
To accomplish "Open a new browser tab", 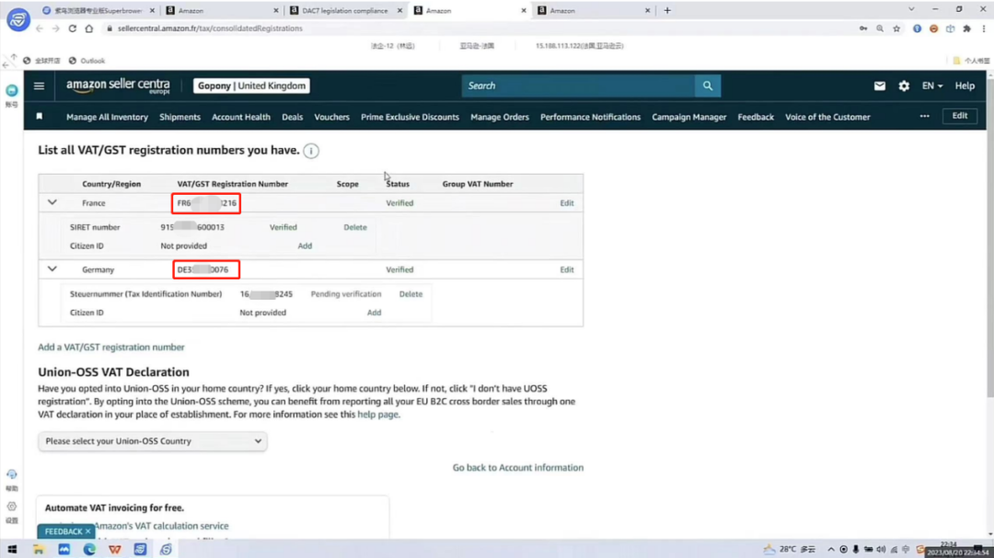I will click(667, 10).
